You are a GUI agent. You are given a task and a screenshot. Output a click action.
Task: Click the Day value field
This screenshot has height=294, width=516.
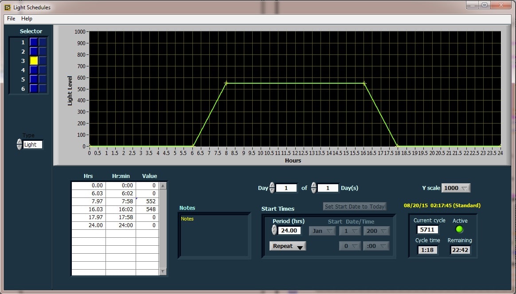click(286, 188)
